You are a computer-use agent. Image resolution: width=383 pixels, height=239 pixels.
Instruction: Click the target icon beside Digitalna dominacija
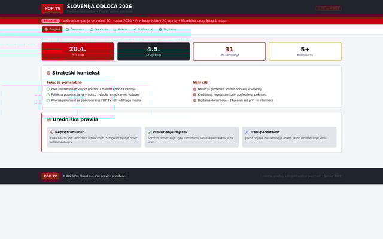(194, 100)
